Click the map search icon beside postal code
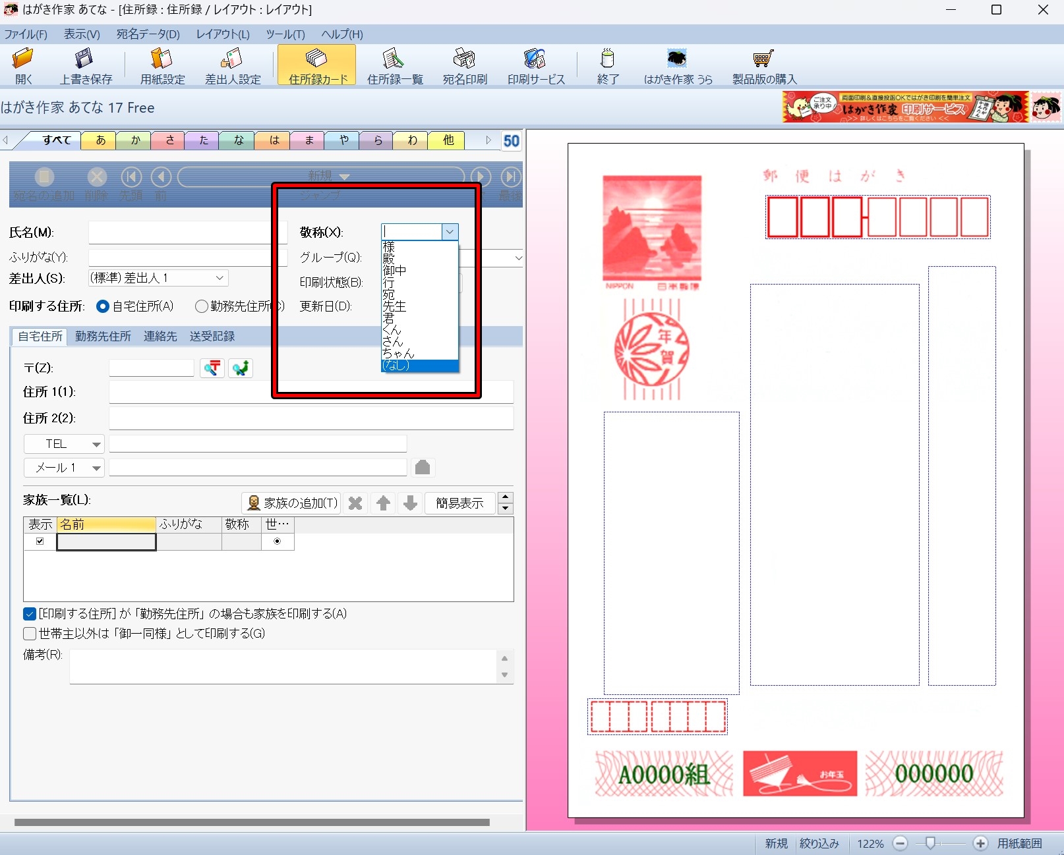 pyautogui.click(x=241, y=368)
